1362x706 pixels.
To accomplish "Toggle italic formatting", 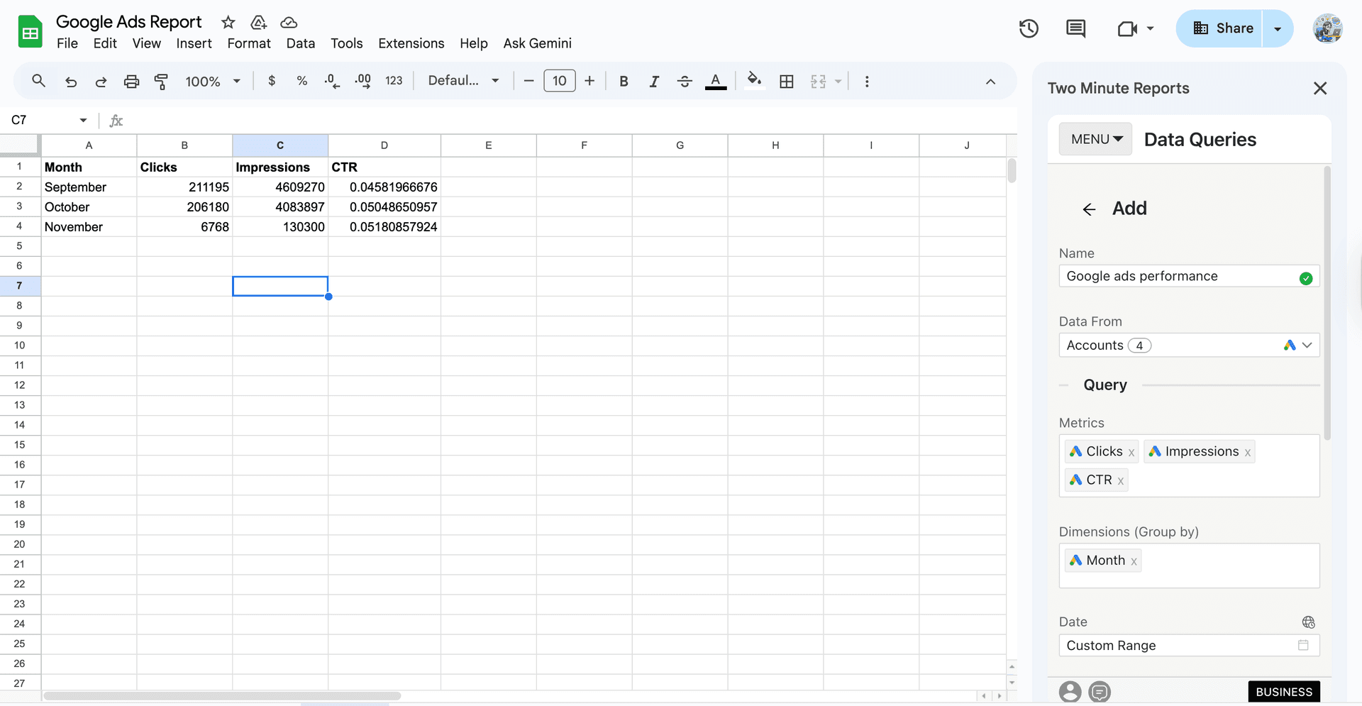I will click(654, 81).
